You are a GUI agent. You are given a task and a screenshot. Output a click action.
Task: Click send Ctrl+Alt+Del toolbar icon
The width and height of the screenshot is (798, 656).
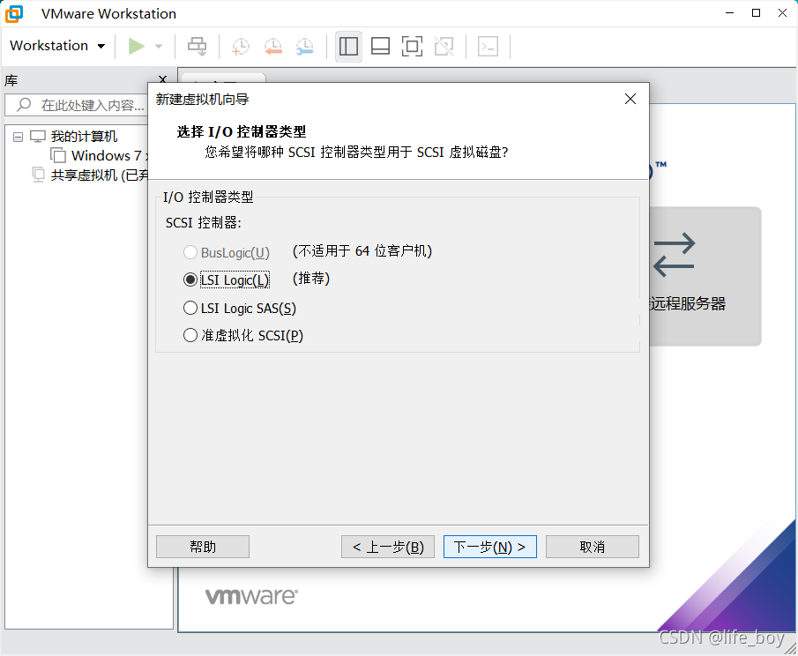click(x=197, y=47)
